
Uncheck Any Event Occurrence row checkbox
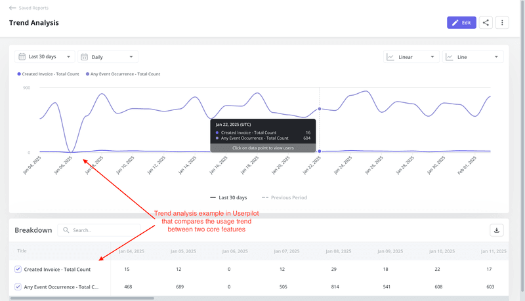[18, 287]
